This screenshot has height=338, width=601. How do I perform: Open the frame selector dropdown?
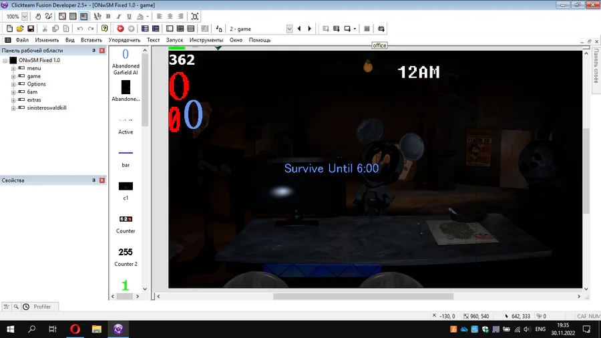coord(289,29)
